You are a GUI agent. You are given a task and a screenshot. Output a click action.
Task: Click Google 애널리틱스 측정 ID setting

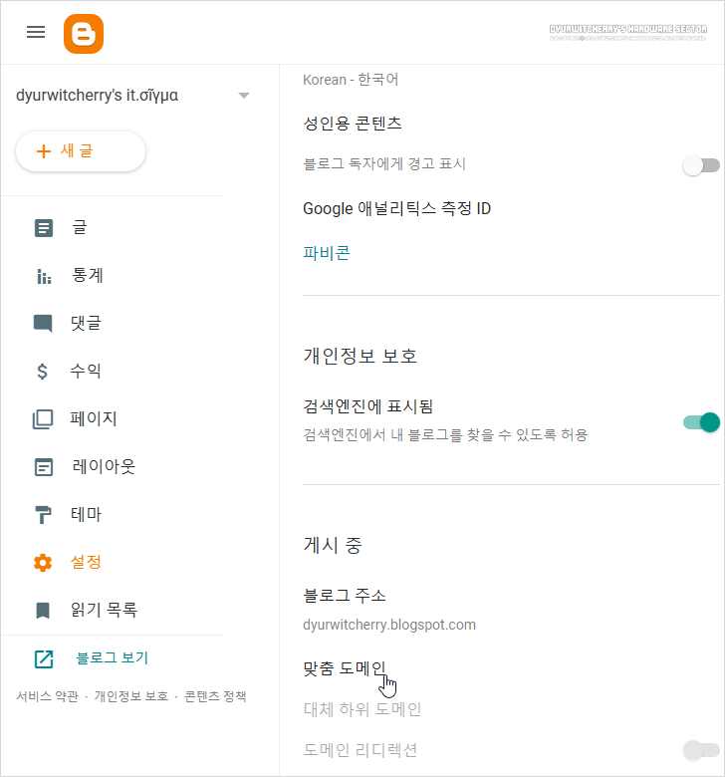397,208
